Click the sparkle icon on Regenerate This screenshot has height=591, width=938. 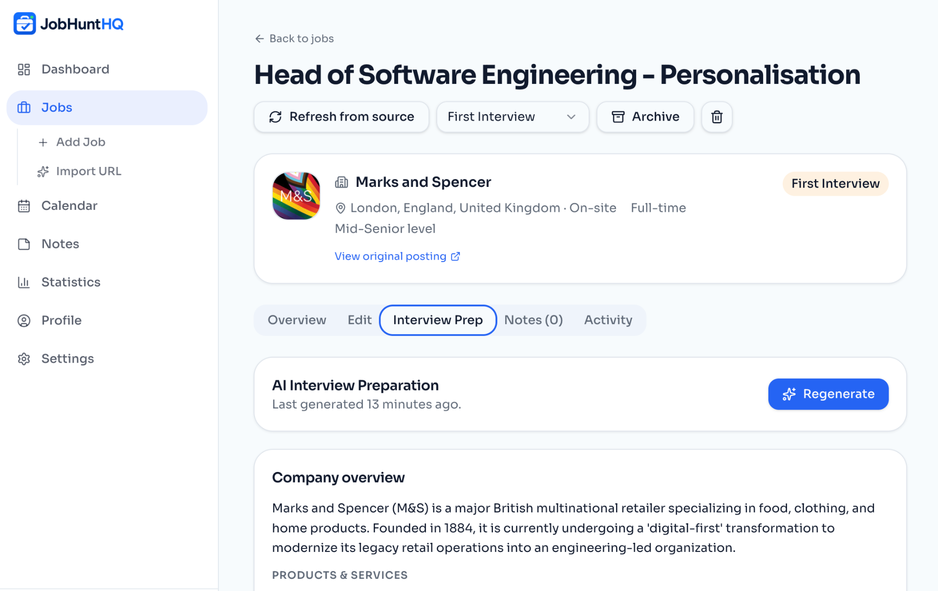point(789,394)
